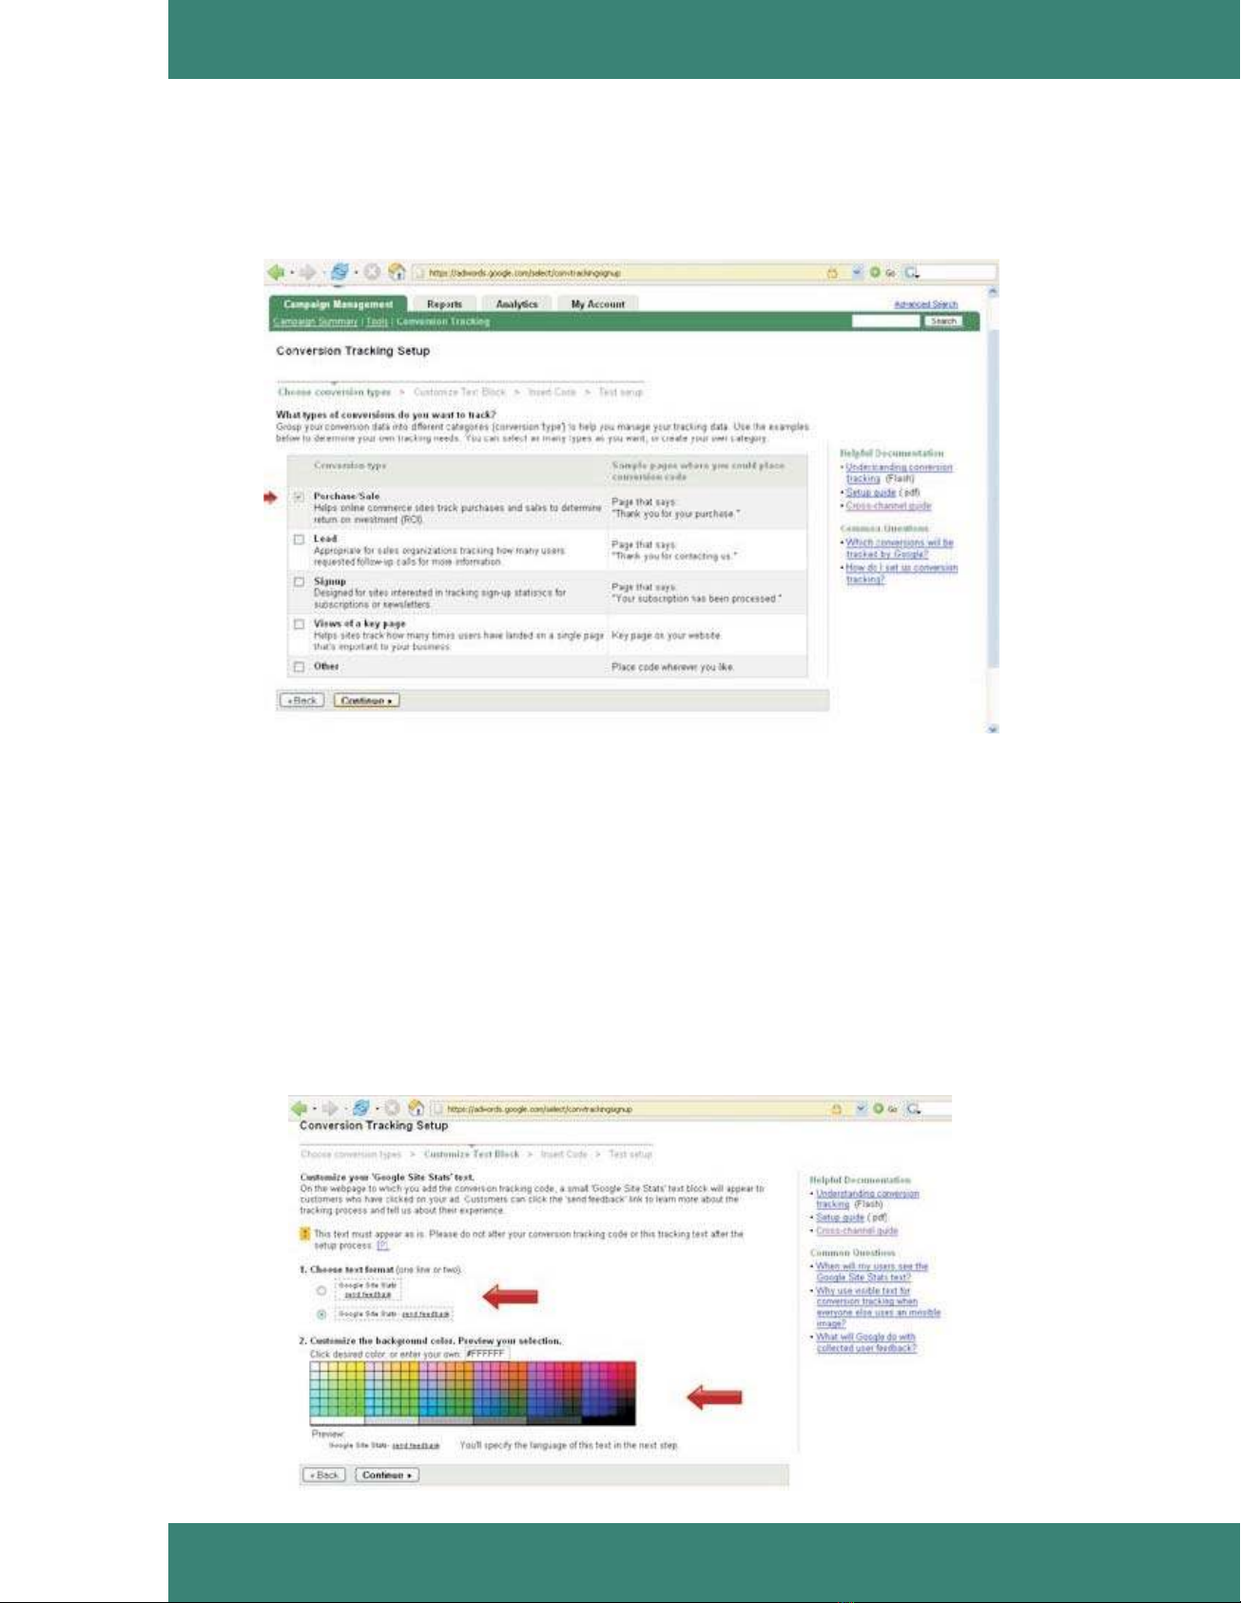Viewport: 1241px width, 1603px height.
Task: Open the upper address bar history dropdown arrow
Action: click(856, 273)
